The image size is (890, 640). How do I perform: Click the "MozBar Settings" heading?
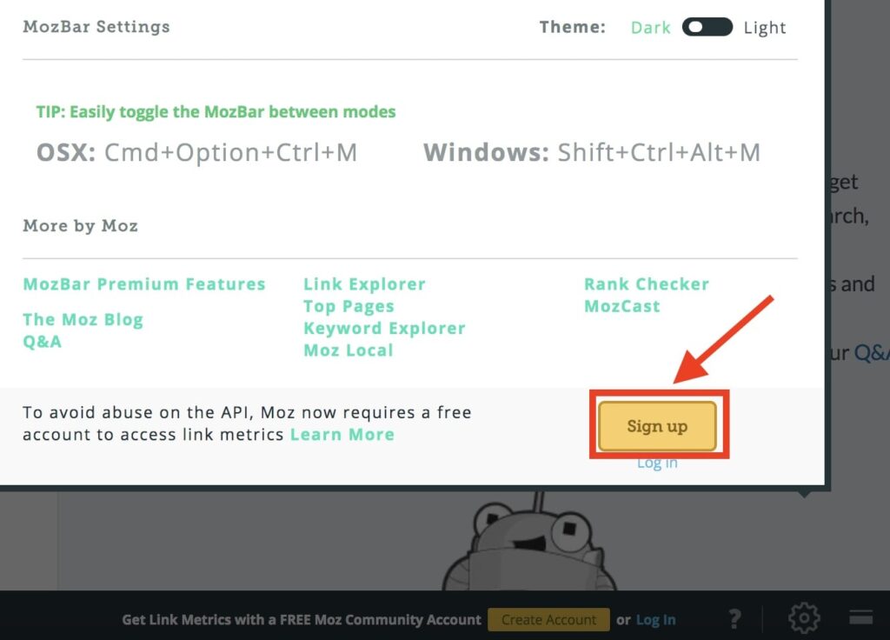pyautogui.click(x=96, y=27)
